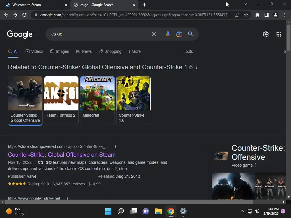Open the knowledge panel agents image
The height and width of the screenshot is (218, 291).
(271, 186)
